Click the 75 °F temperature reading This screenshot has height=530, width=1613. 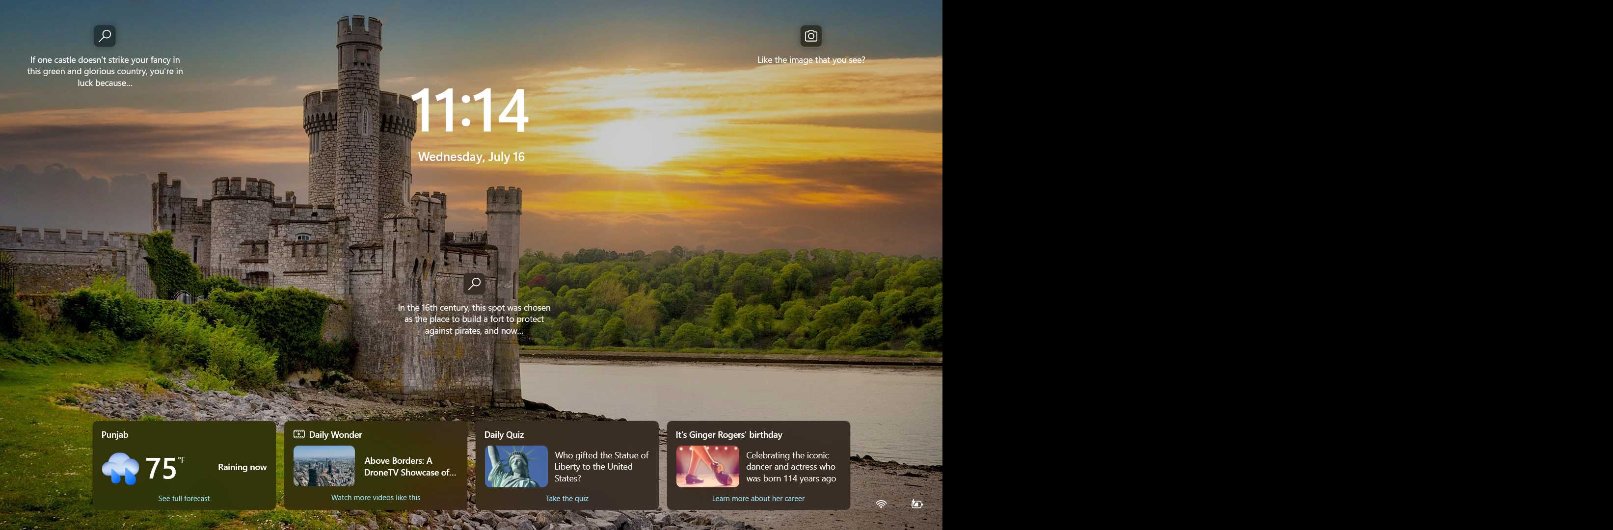[165, 468]
